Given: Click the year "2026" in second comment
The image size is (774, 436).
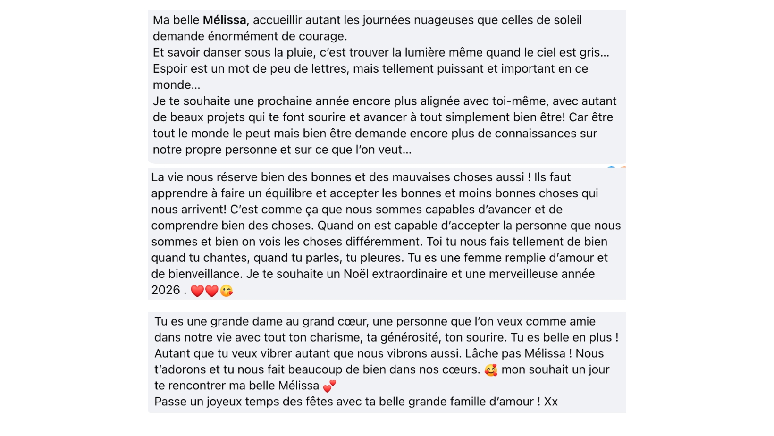Looking at the screenshot, I should click(166, 290).
